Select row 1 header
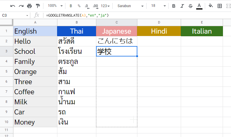This screenshot has height=137, width=231. pos(7,31)
